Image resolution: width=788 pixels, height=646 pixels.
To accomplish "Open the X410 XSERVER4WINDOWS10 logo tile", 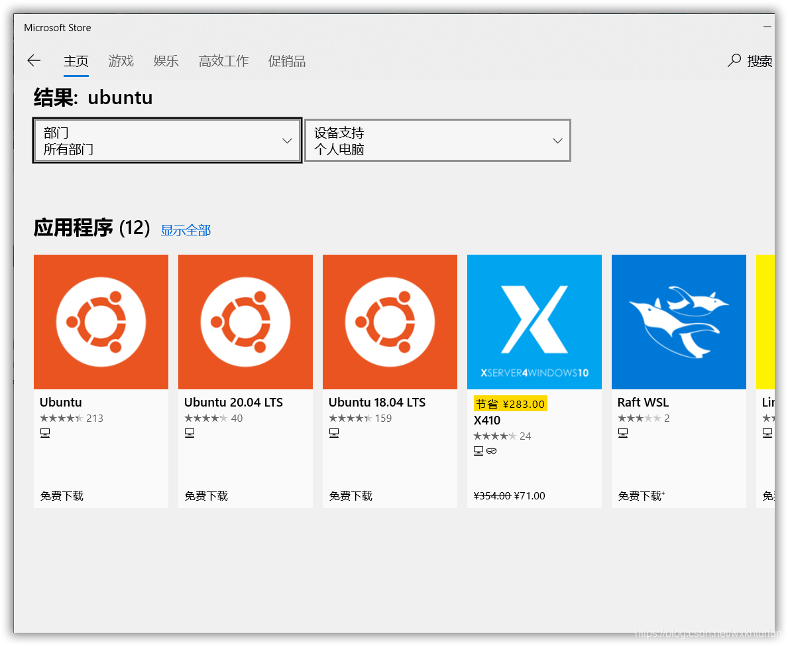I will tap(534, 322).
